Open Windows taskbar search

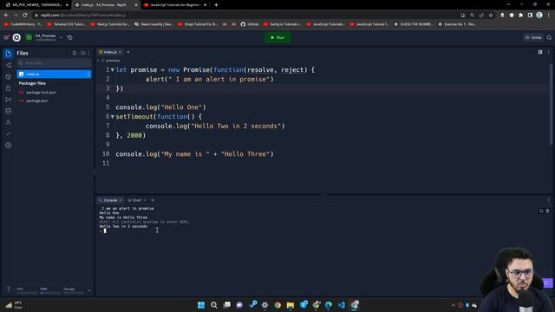214,305
